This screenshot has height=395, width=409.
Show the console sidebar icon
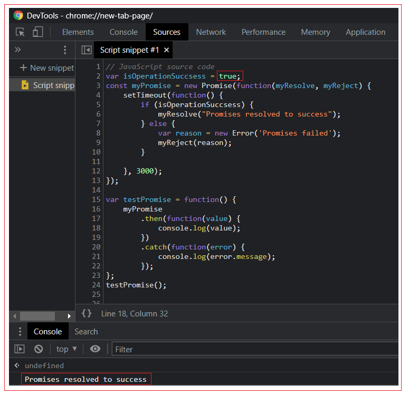coord(20,349)
